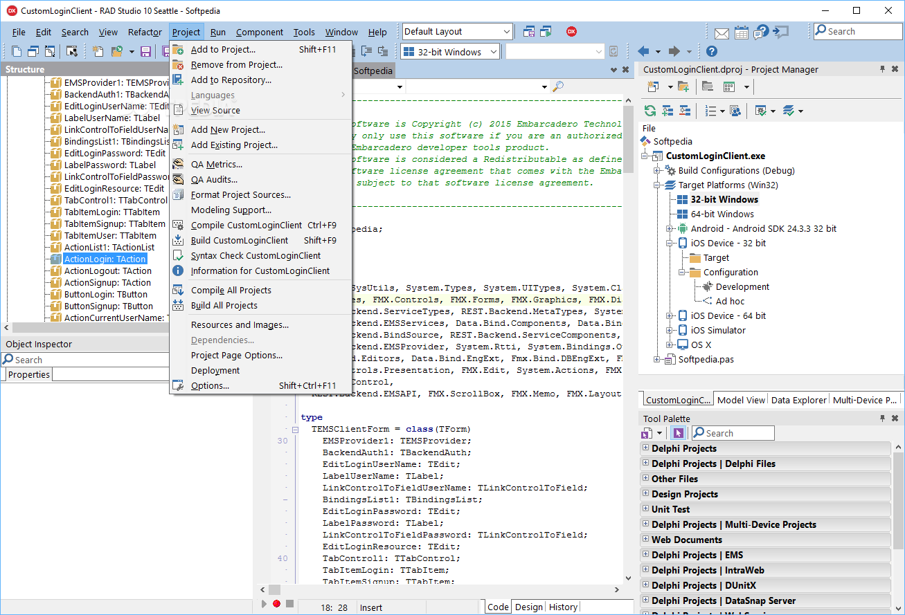Select Build CustomLoginClient menu entry
The image size is (905, 615).
261,240
